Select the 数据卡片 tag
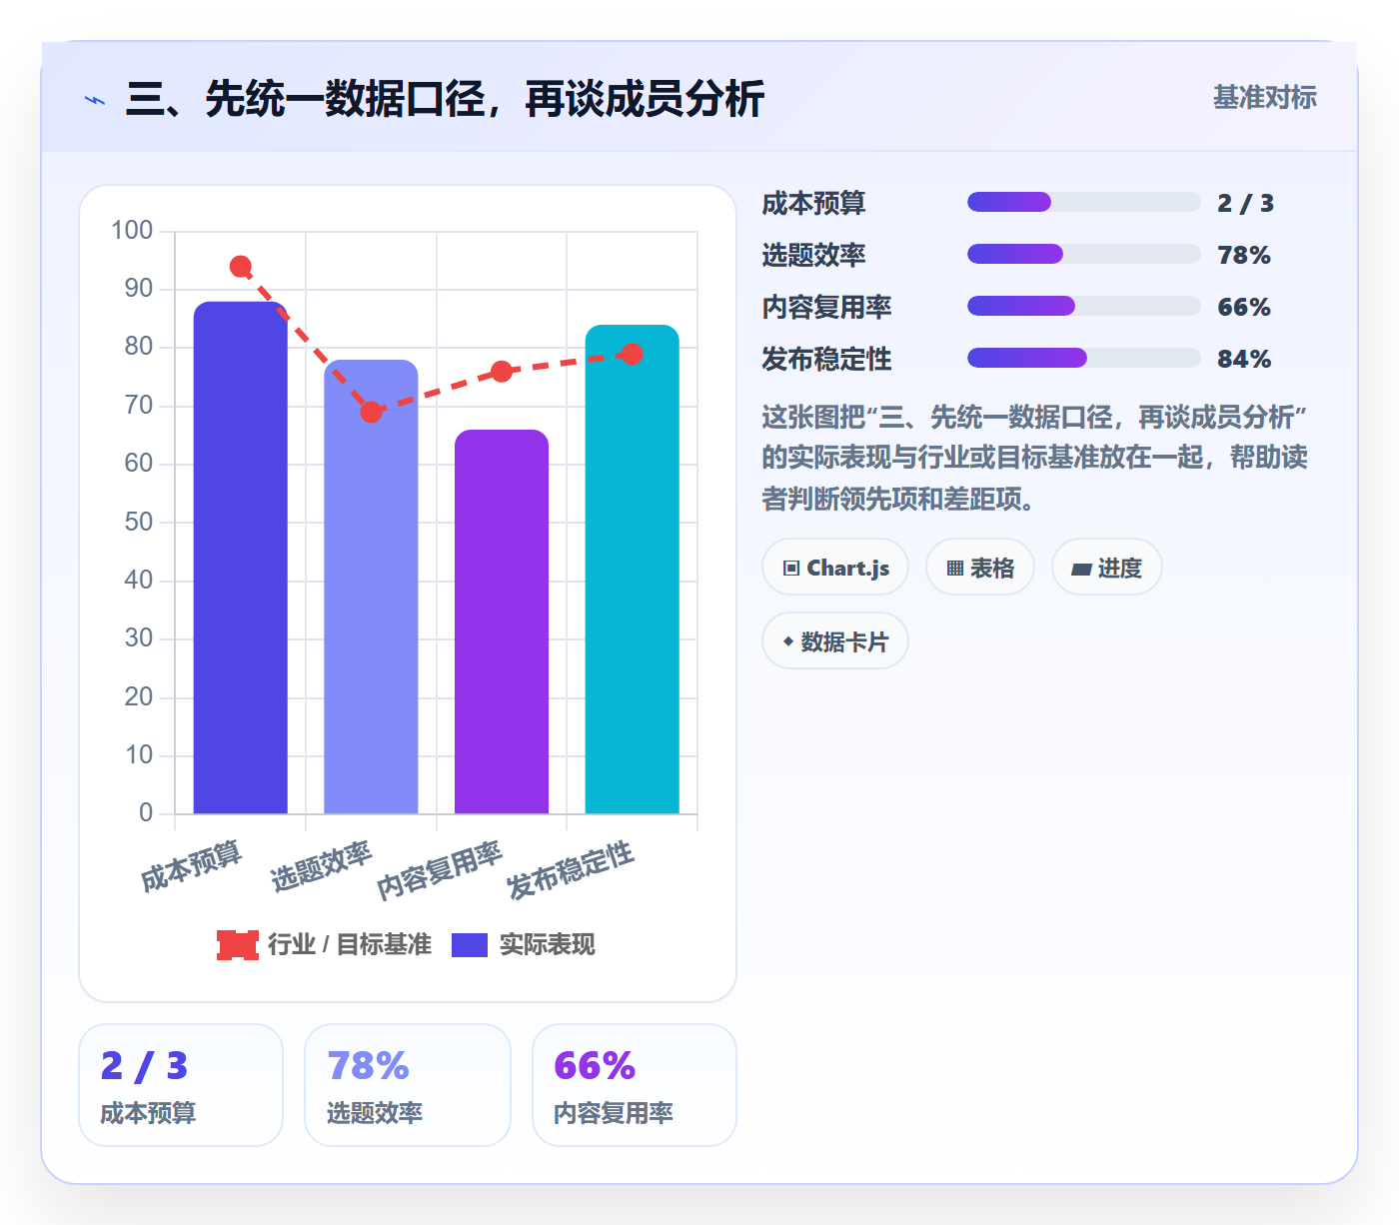The width and height of the screenshot is (1399, 1225). pos(835,641)
